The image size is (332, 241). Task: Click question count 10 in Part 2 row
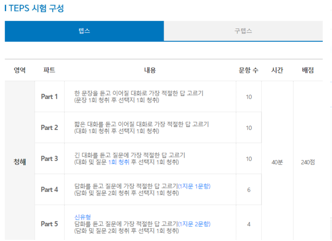pyautogui.click(x=249, y=128)
